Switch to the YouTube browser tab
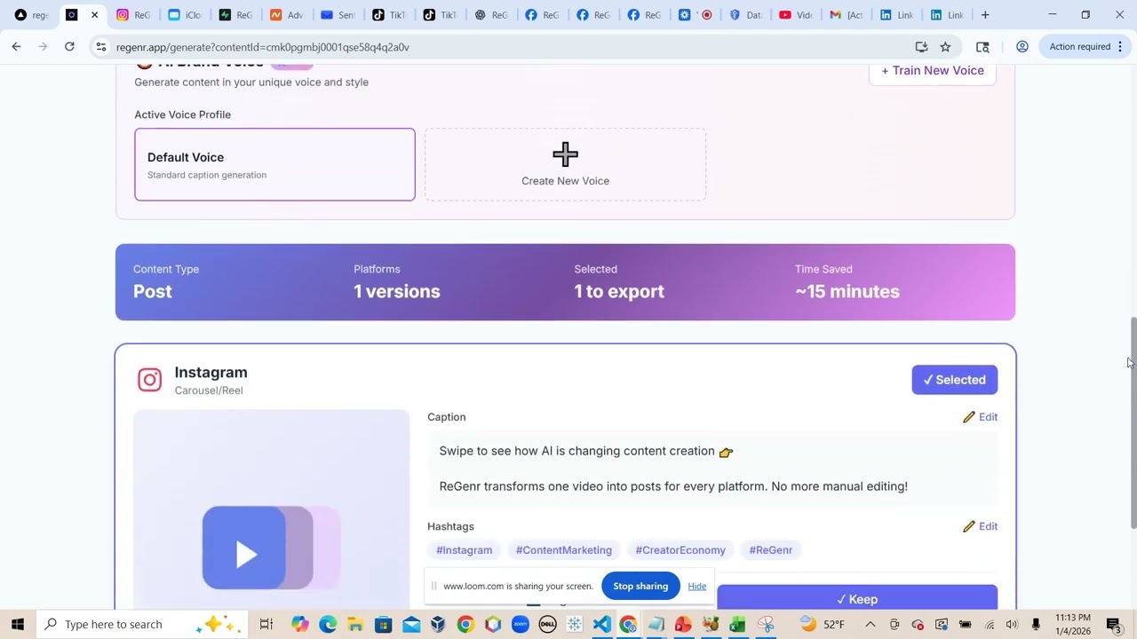This screenshot has width=1137, height=639. 795,15
